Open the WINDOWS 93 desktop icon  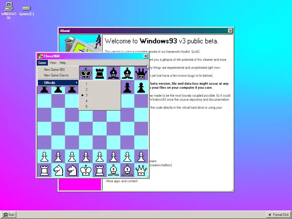(x=9, y=11)
